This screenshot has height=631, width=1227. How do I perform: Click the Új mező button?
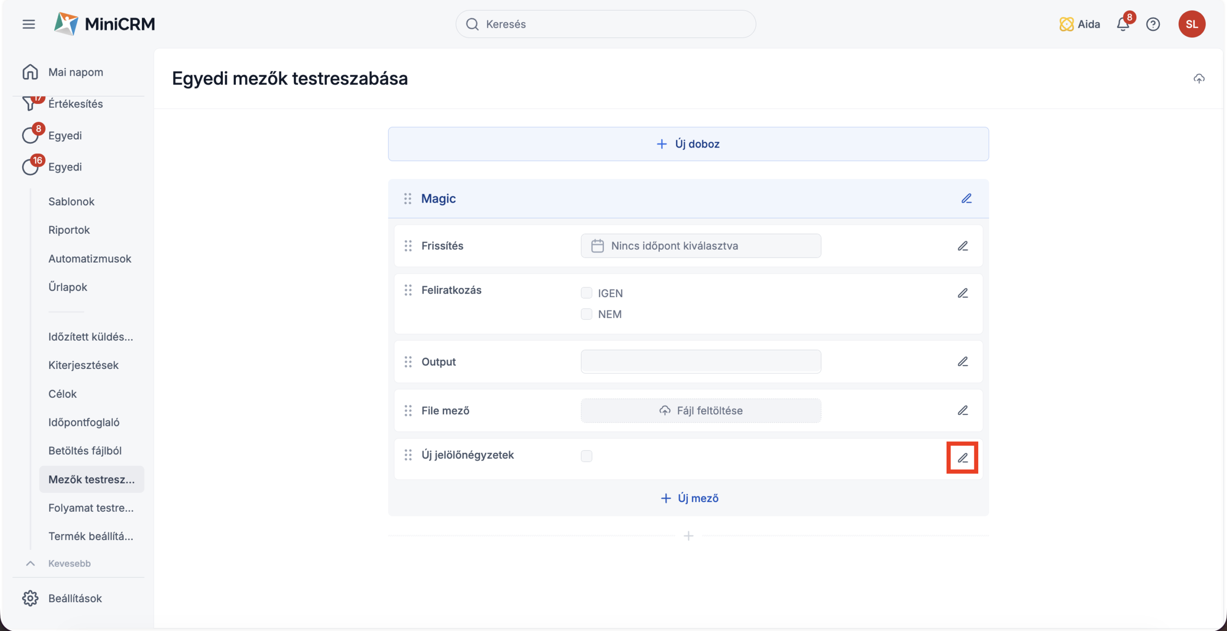coord(689,498)
